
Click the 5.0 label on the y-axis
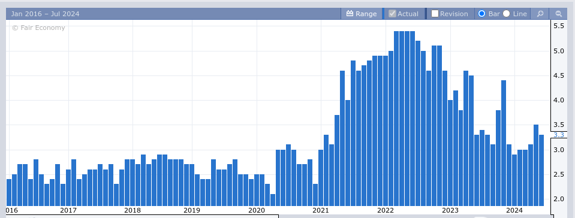click(559, 51)
